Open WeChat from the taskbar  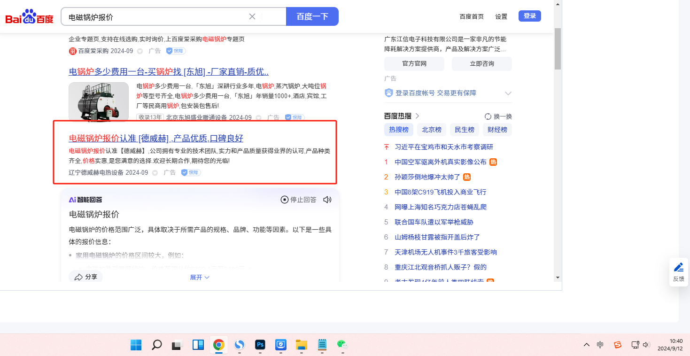(x=342, y=345)
